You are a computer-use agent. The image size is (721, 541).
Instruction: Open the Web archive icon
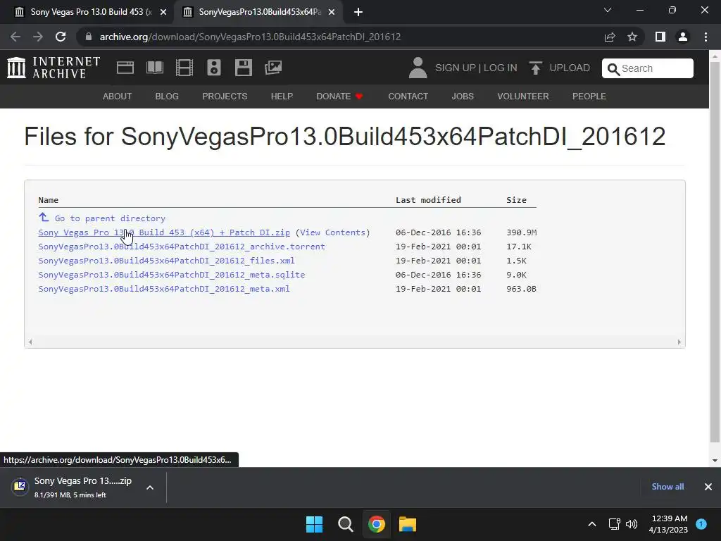tap(125, 68)
